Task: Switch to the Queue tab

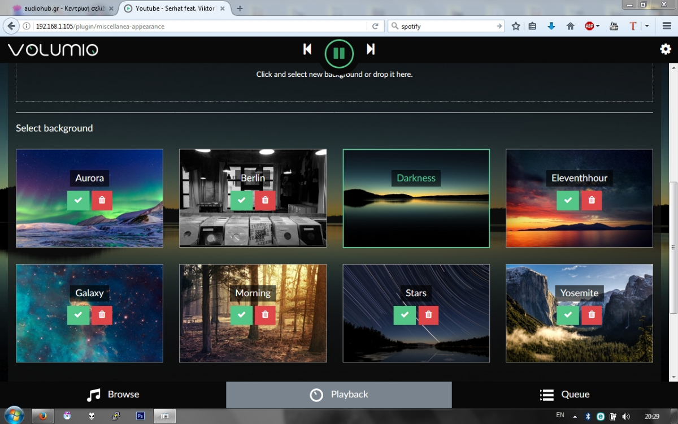Action: point(565,395)
